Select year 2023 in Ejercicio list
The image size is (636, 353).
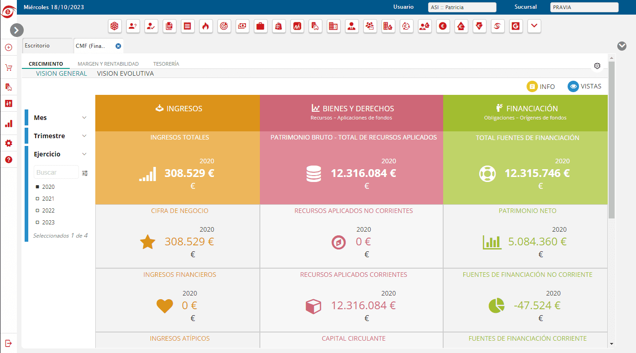45,223
